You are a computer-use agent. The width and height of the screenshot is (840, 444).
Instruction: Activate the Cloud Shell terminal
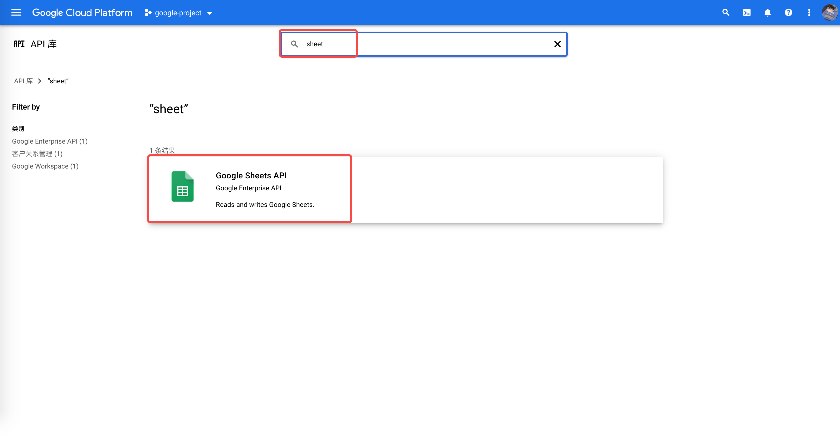coord(746,12)
